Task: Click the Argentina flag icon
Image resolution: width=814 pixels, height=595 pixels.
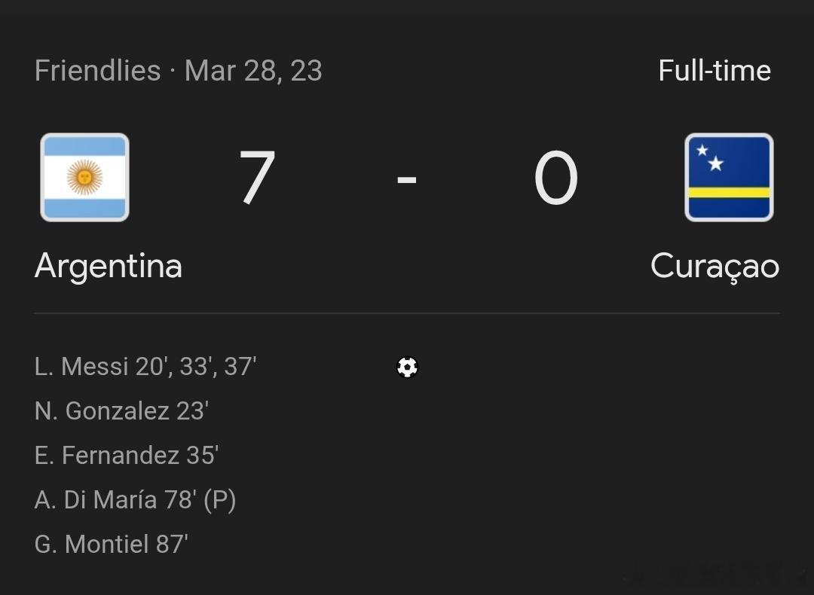Action: click(x=84, y=178)
